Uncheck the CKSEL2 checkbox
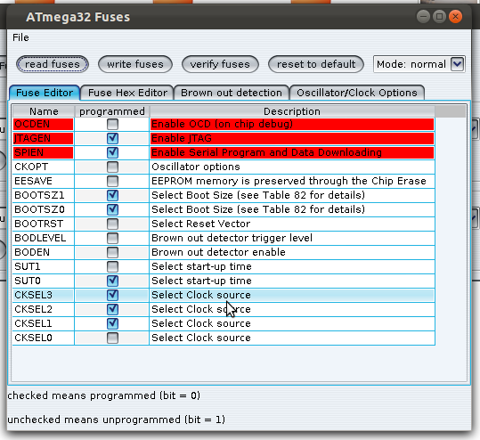 click(112, 309)
